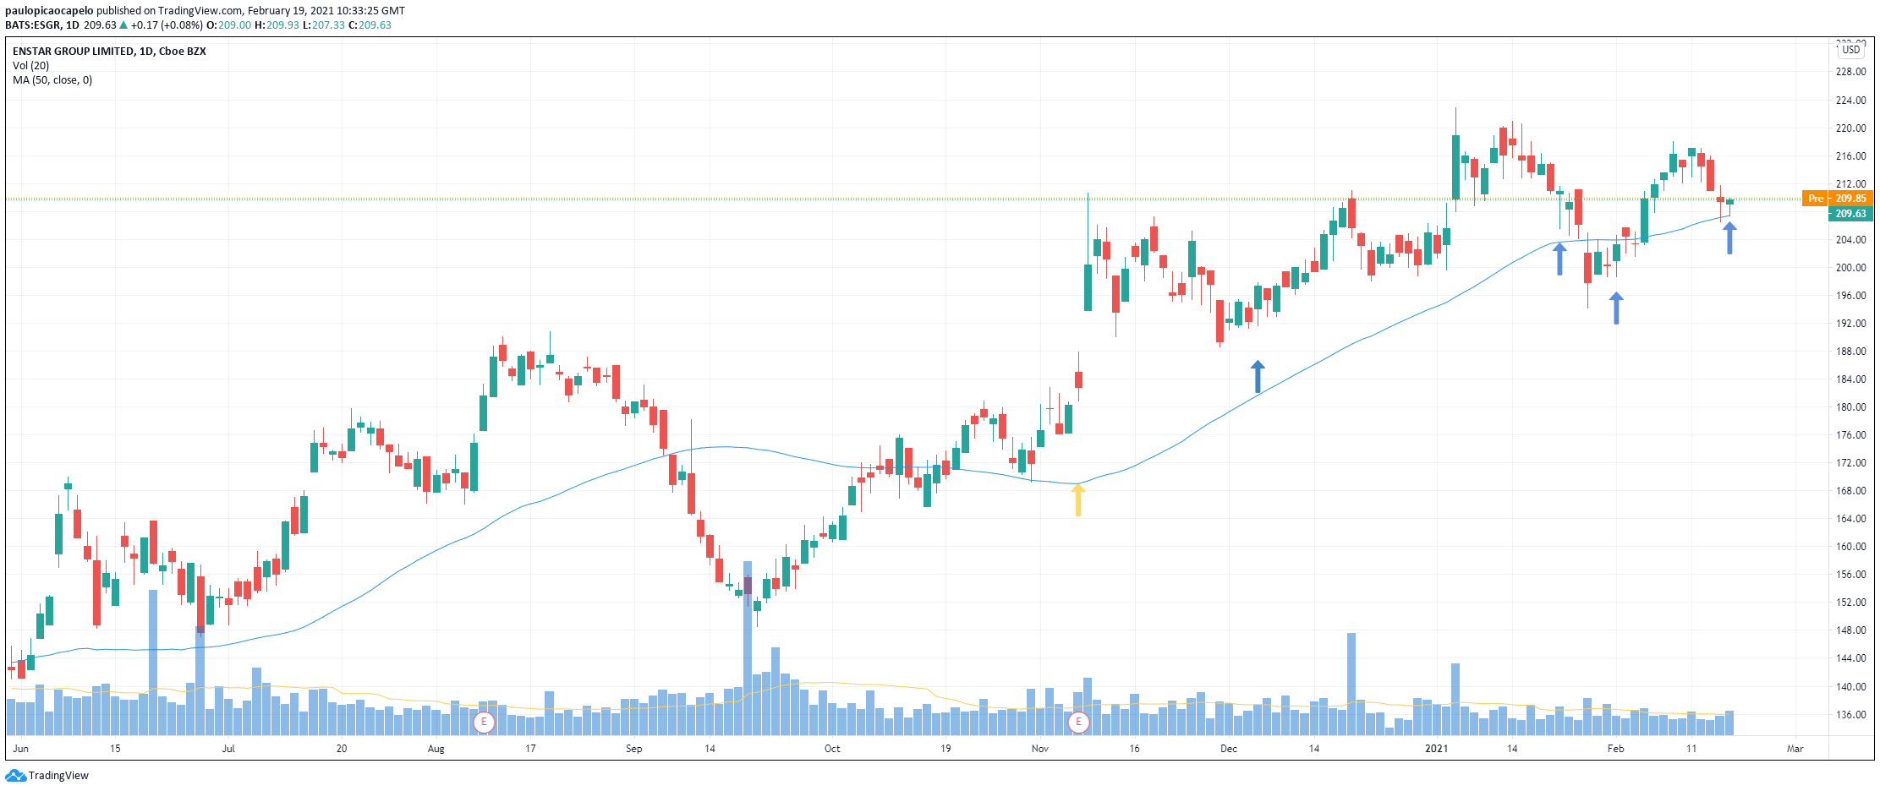Click the close value C:209.63 in header
The image size is (1880, 791).
click(370, 25)
